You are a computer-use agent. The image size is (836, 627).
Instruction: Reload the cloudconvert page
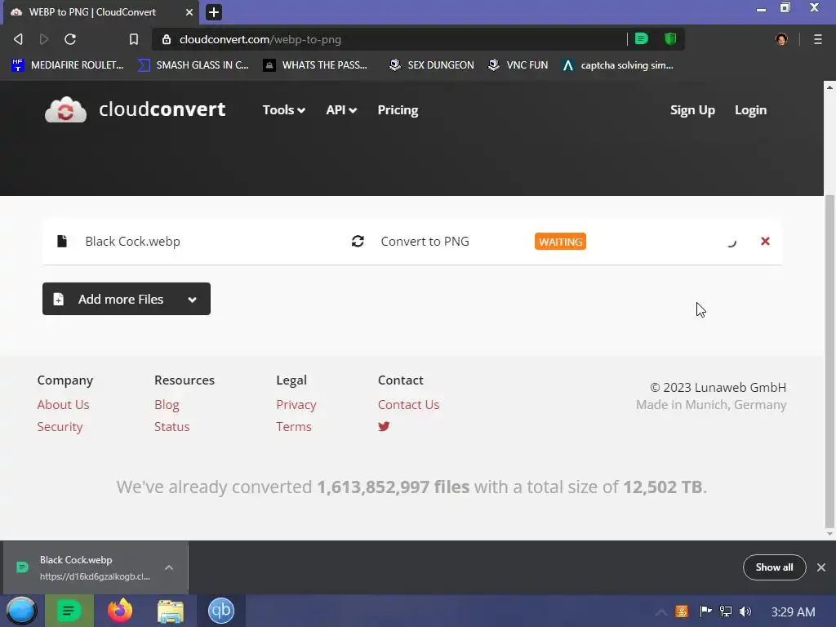tap(70, 39)
